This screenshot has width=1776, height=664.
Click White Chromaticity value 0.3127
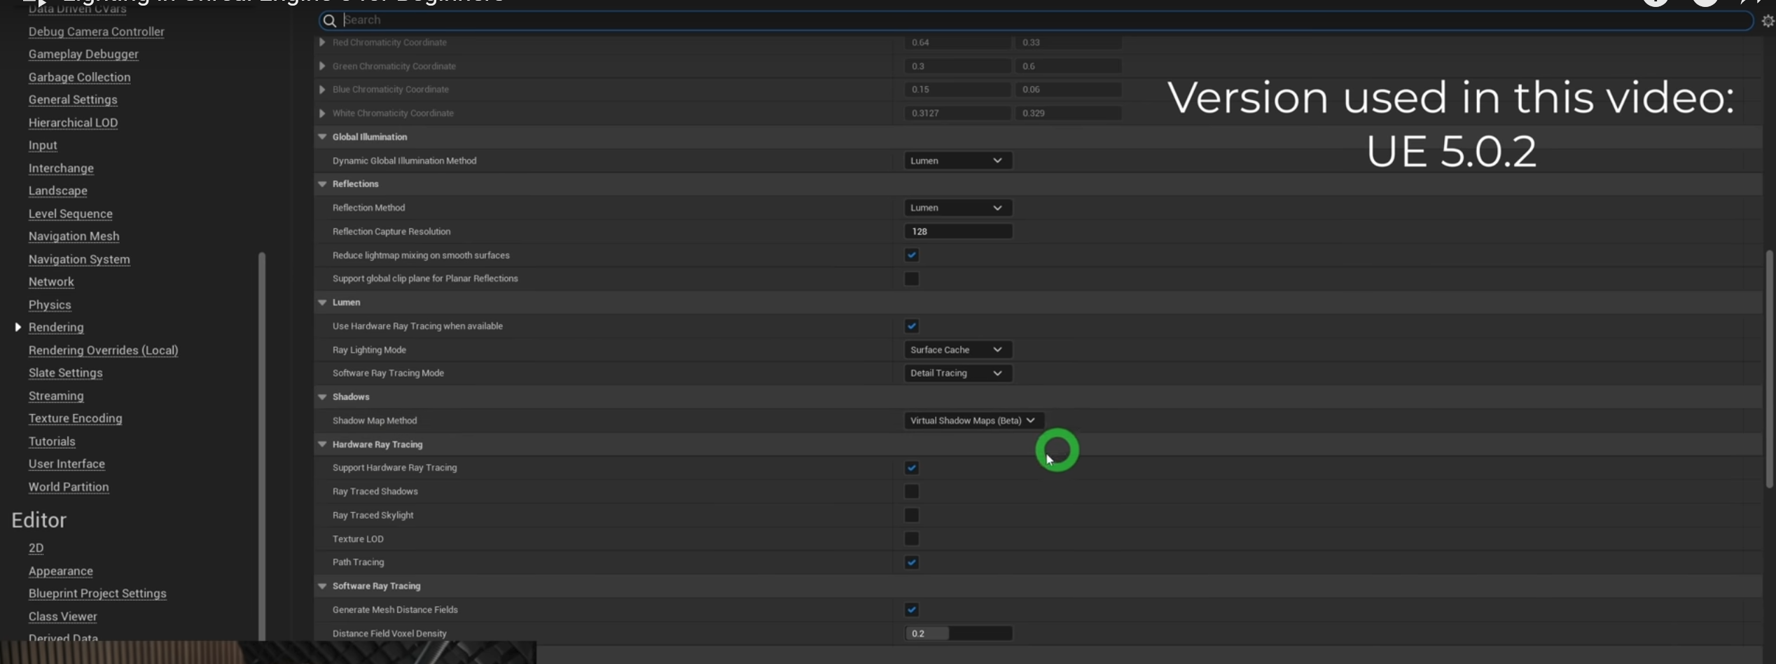click(957, 113)
